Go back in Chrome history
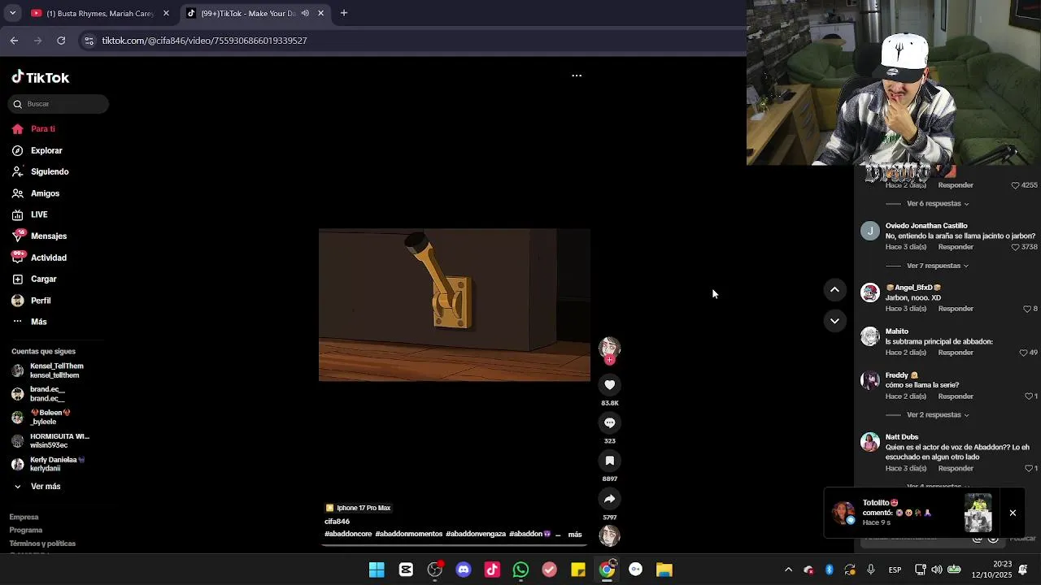 point(14,41)
